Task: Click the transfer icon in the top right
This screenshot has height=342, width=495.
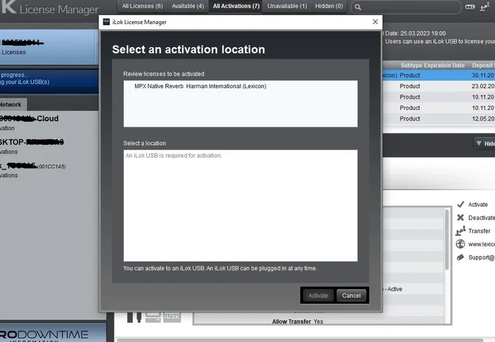Action: 485,7
